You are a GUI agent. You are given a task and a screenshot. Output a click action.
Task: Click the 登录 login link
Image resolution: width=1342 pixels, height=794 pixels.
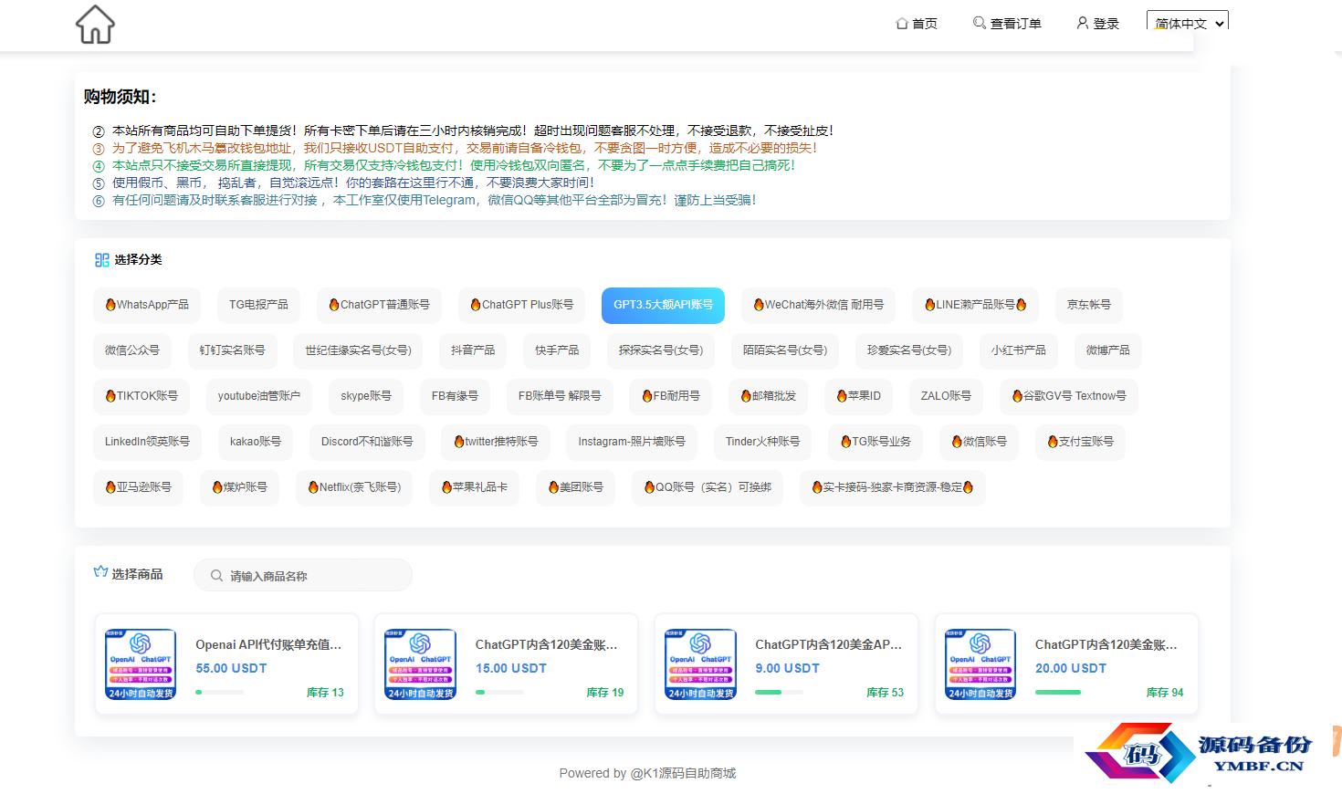[1097, 24]
